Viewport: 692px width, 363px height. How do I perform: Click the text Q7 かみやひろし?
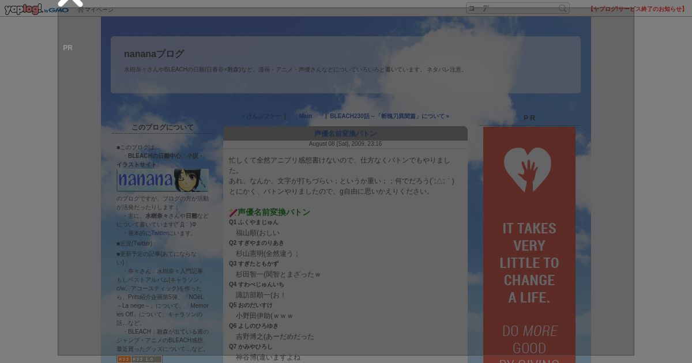pyautogui.click(x=251, y=347)
